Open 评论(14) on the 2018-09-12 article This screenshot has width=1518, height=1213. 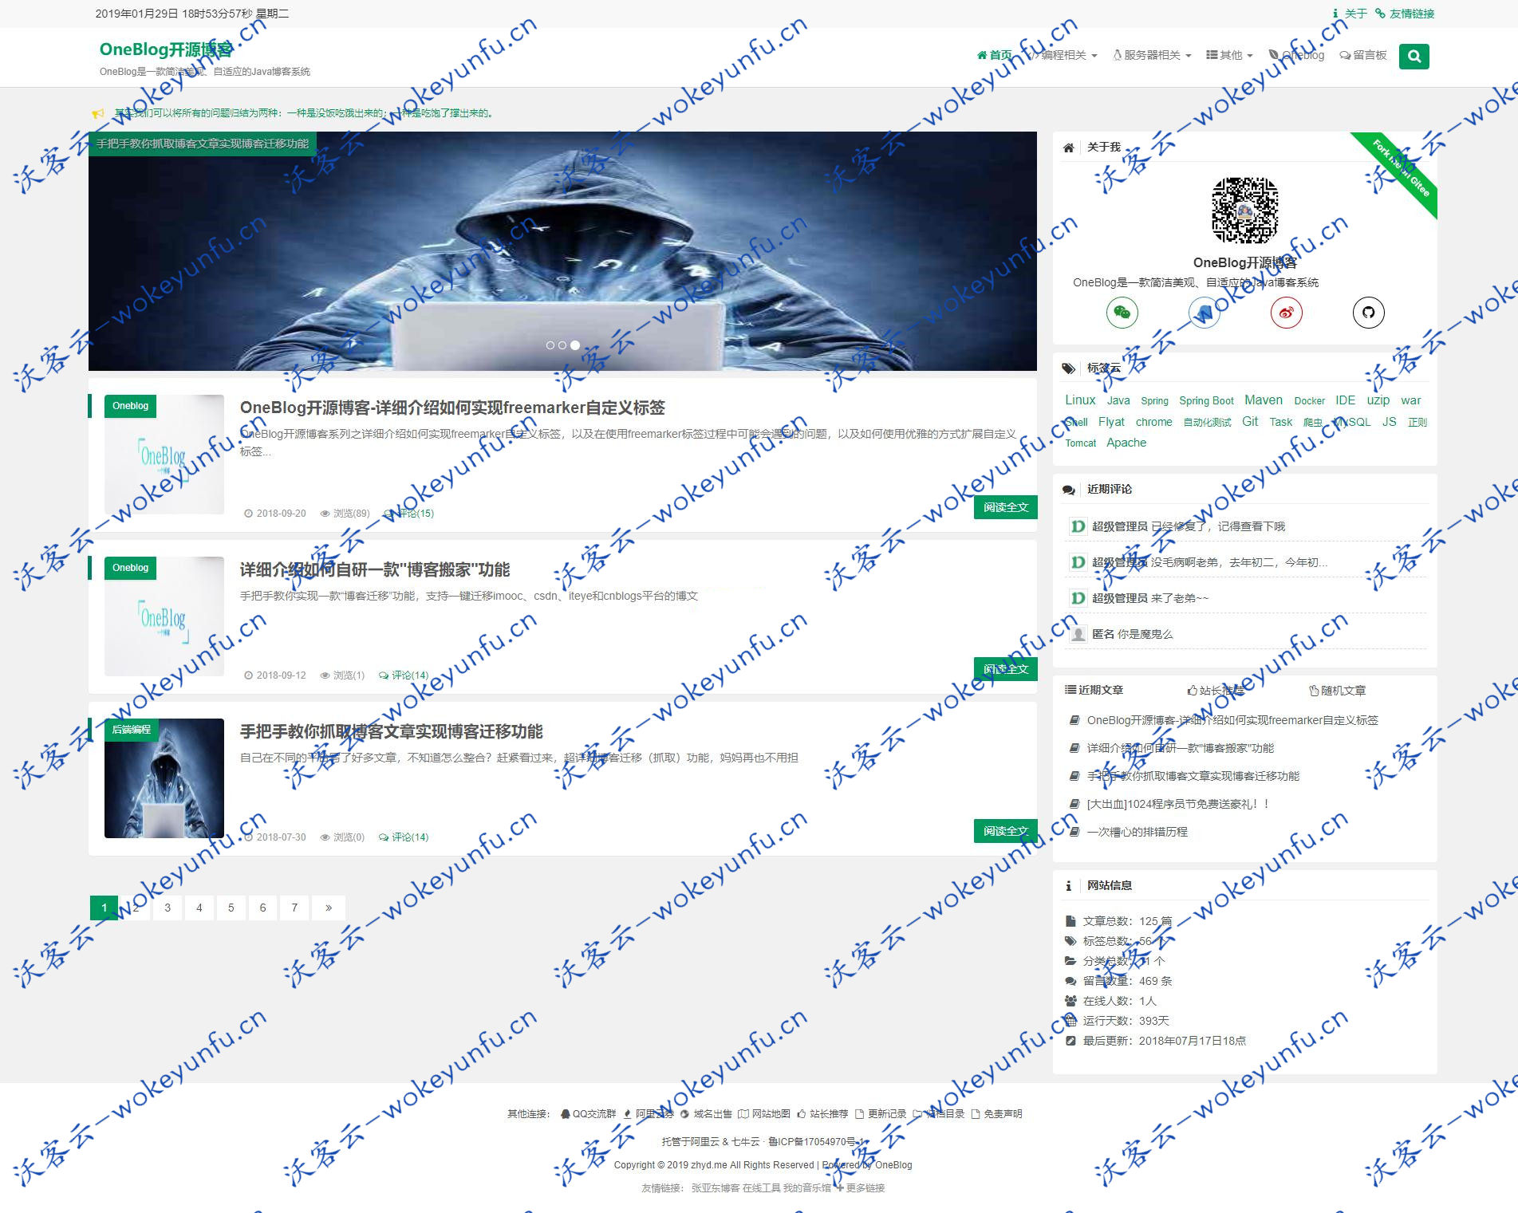click(x=404, y=675)
